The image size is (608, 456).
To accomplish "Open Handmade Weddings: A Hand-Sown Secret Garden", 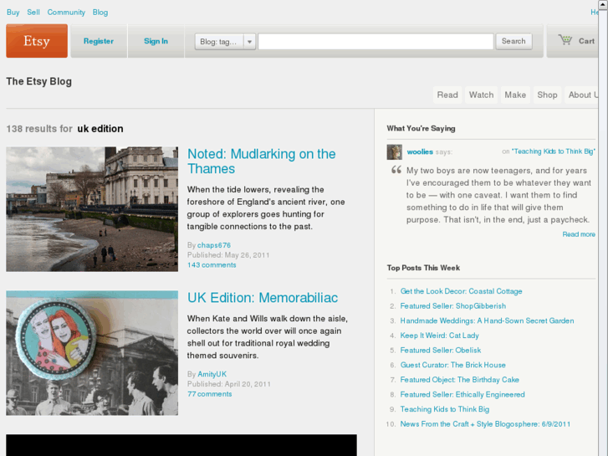I will (x=487, y=321).
